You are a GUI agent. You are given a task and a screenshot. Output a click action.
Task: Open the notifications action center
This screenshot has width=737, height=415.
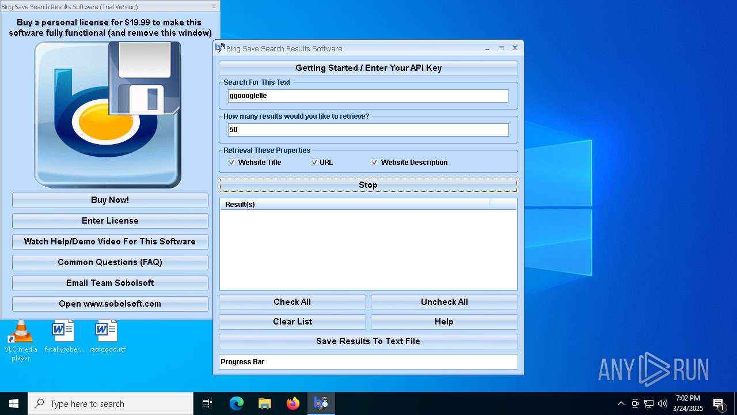tap(719, 403)
